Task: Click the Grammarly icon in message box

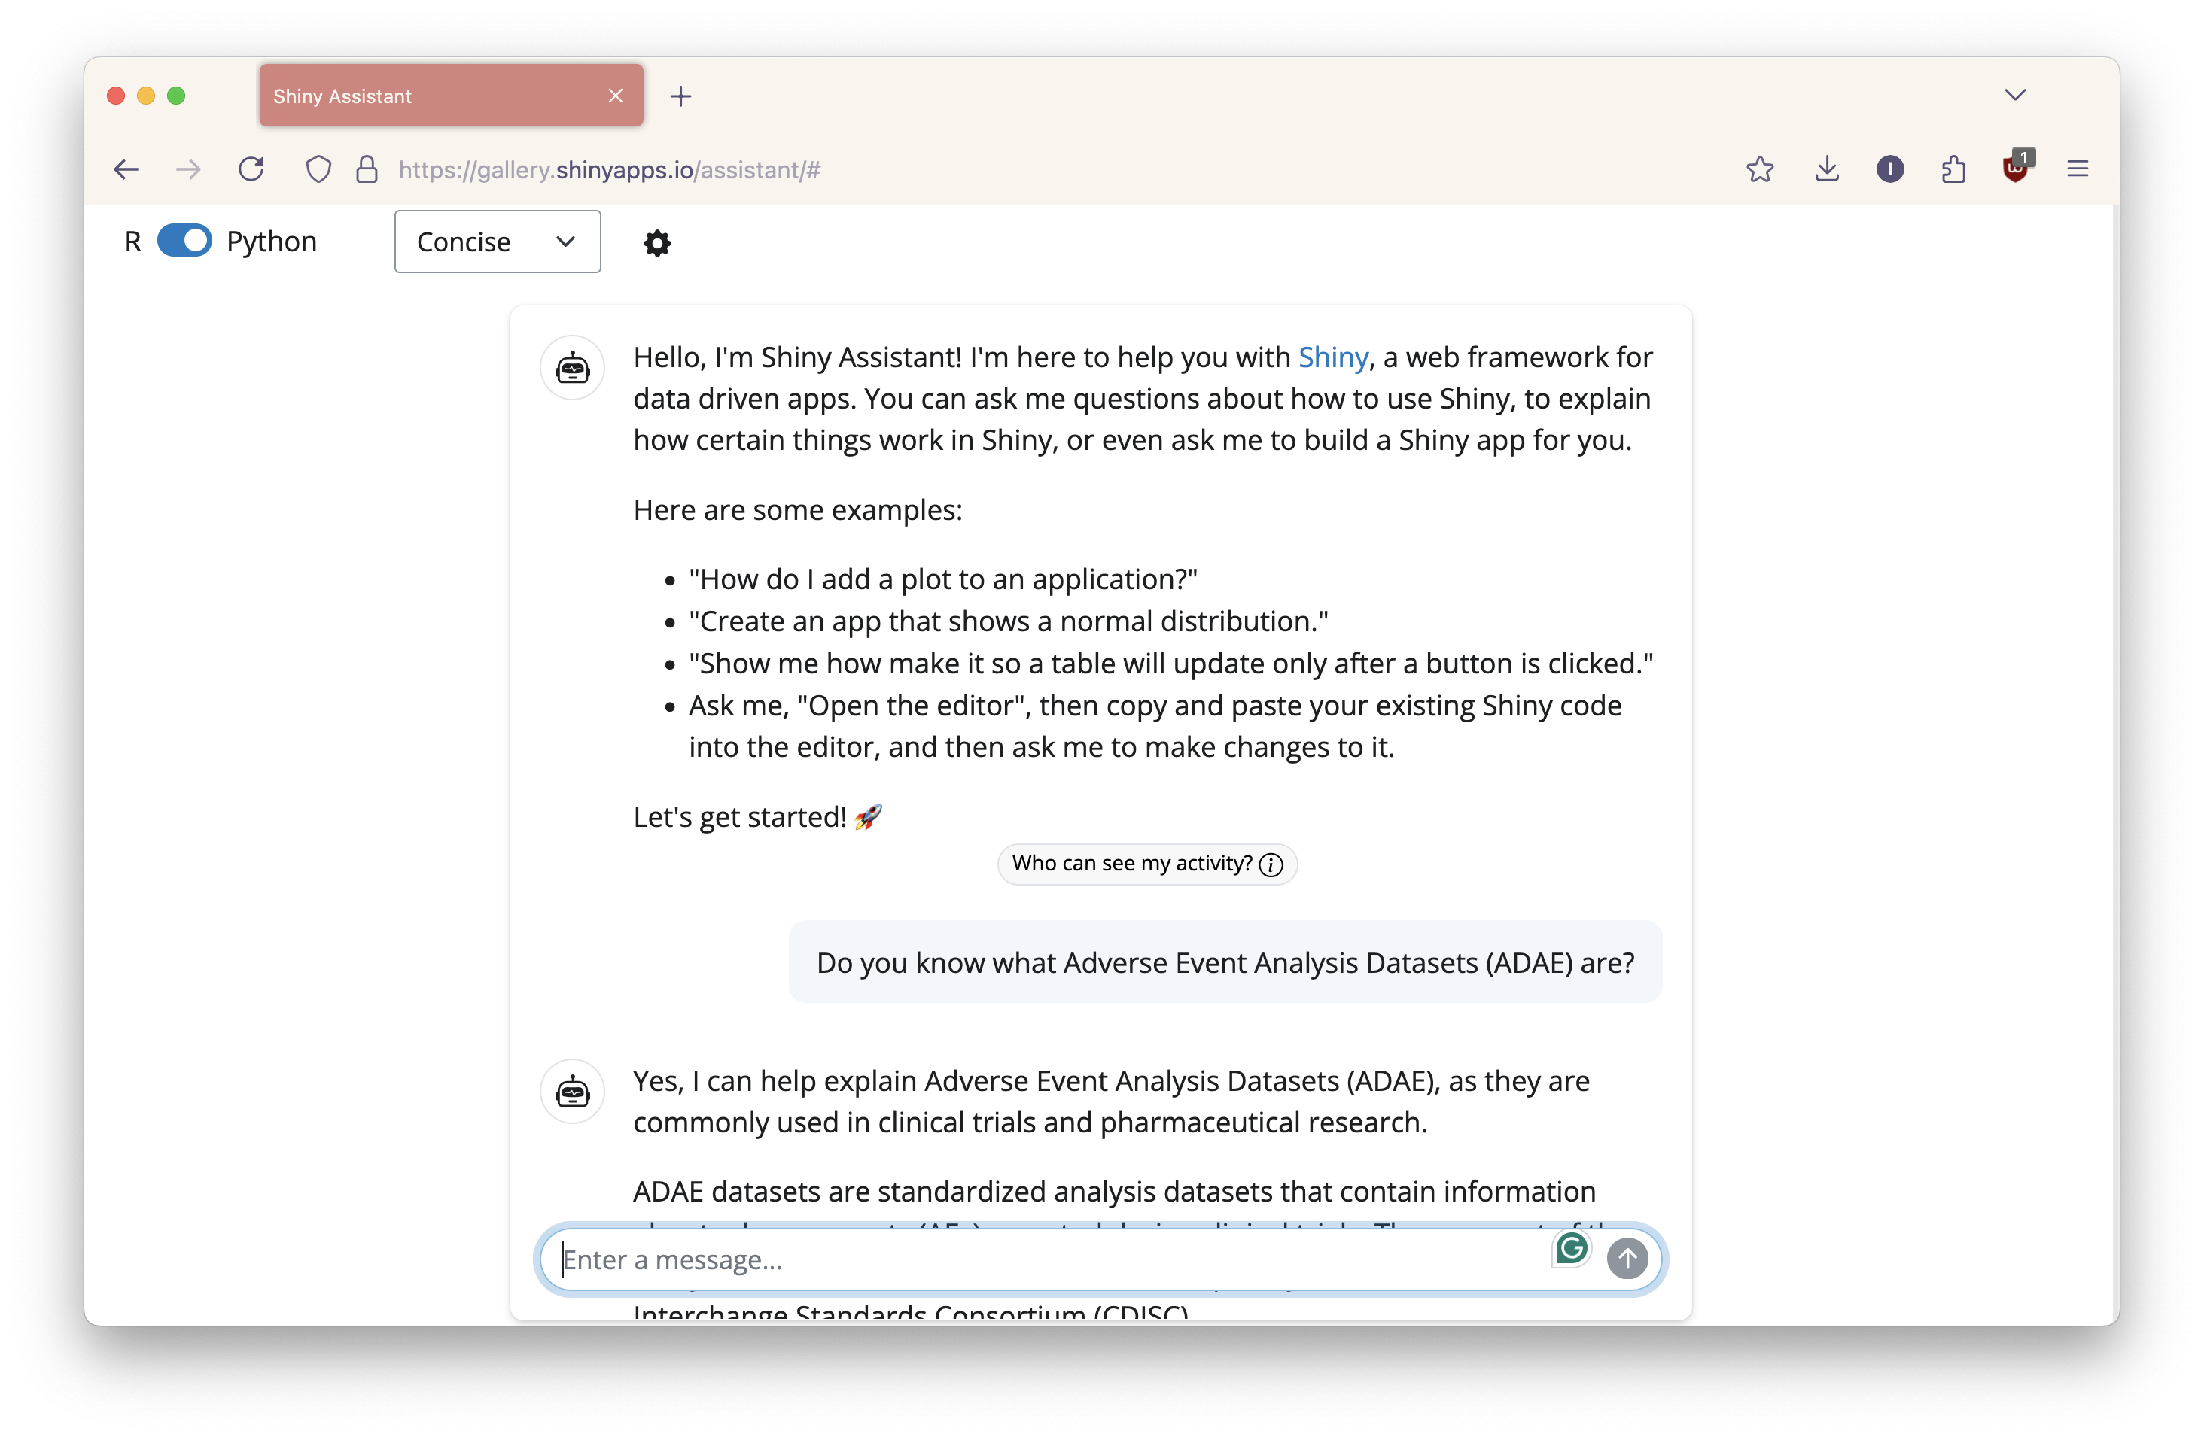Action: [1572, 1249]
